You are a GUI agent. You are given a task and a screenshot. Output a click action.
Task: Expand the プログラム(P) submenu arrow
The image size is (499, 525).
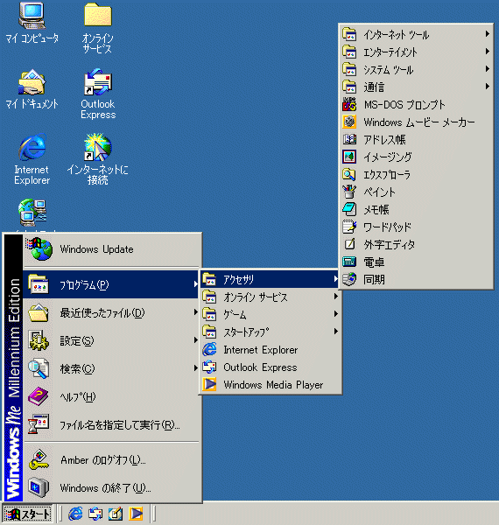[x=195, y=284]
